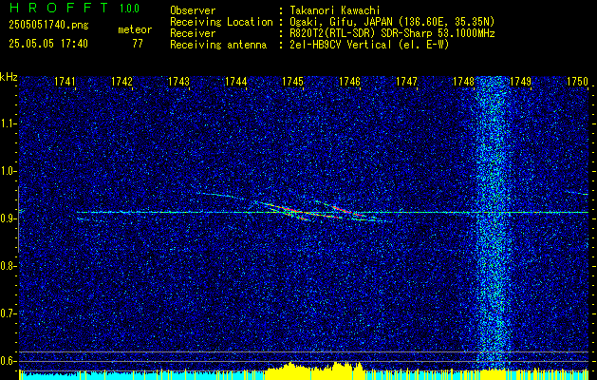Image resolution: width=597 pixels, height=380 pixels.
Task: Click the 'Receiver' field label
Action: pos(193,33)
